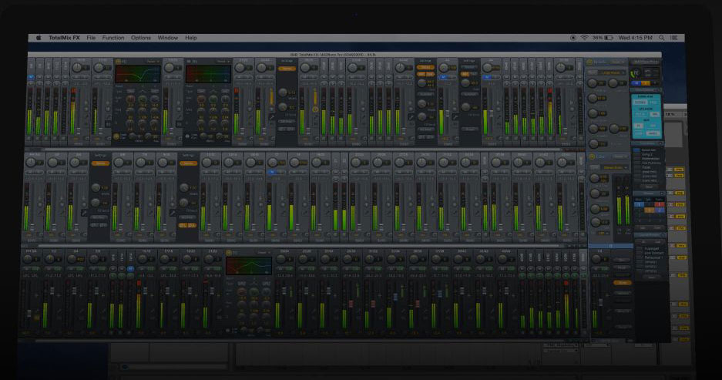Click the first knob in Echo section
This screenshot has width=722, height=380.
pyautogui.click(x=594, y=178)
